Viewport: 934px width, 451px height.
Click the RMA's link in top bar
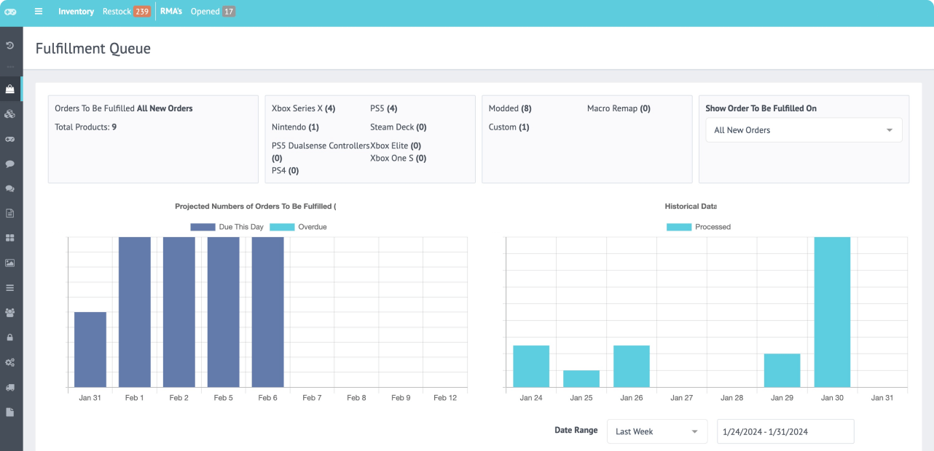point(171,12)
